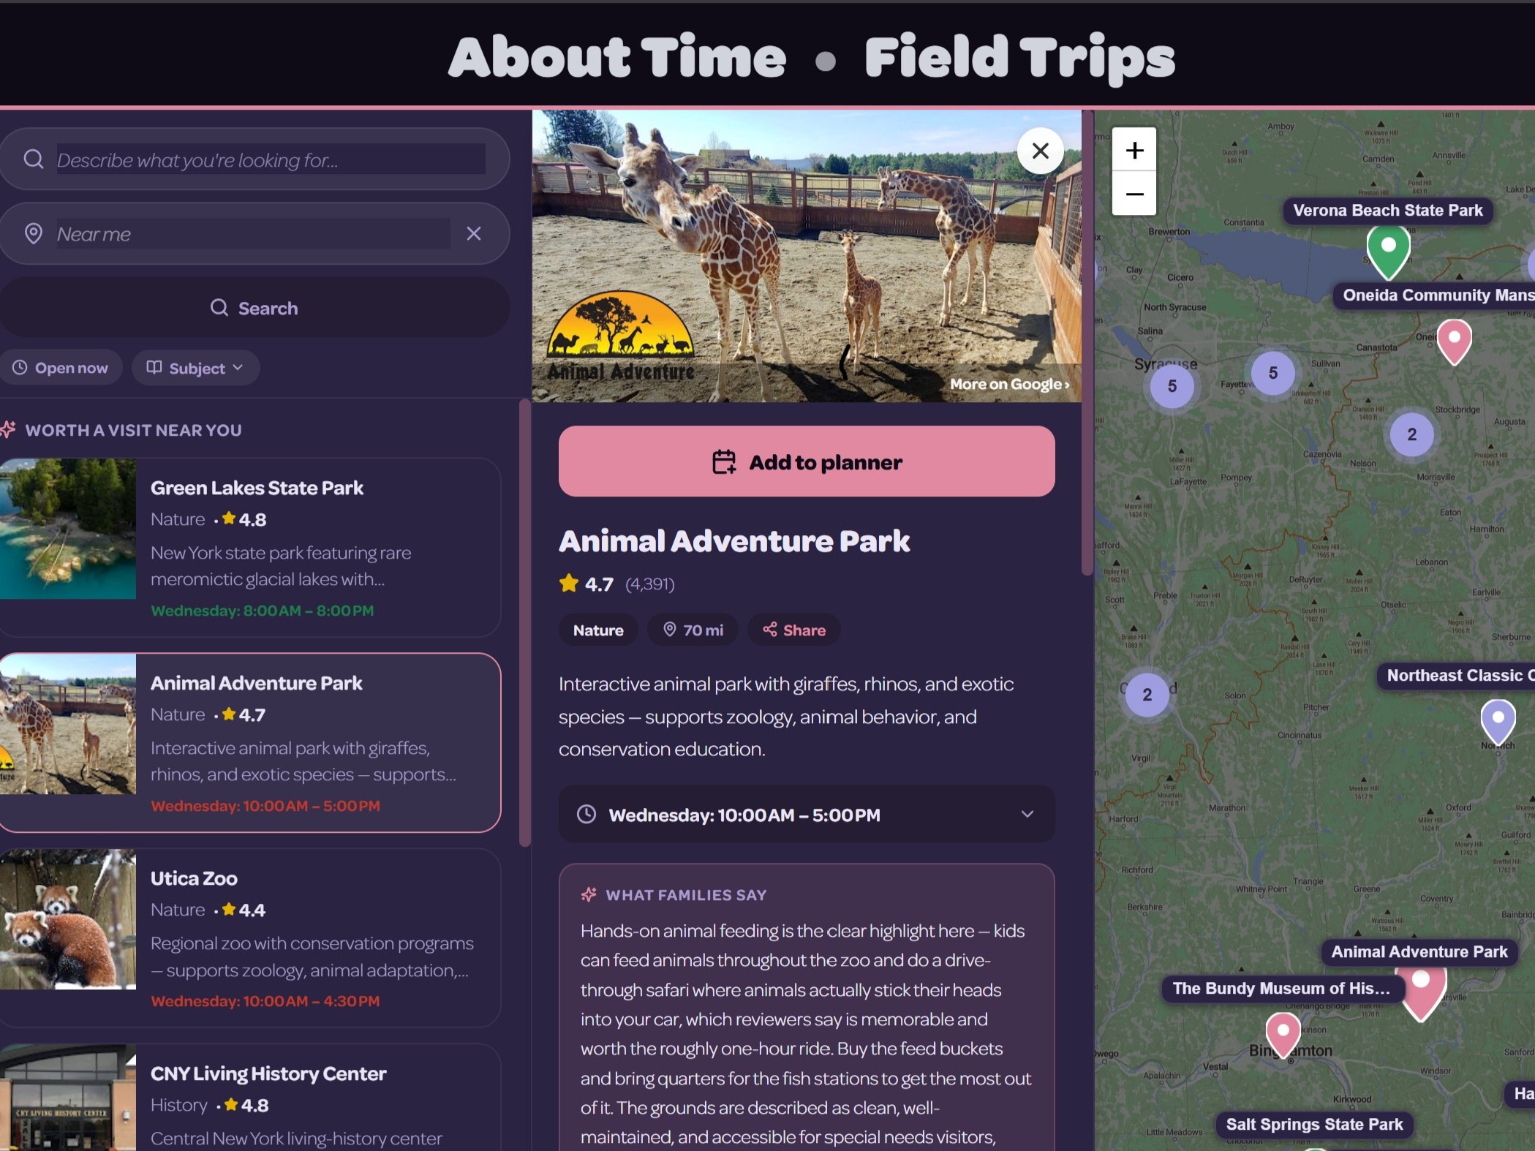Image resolution: width=1535 pixels, height=1151 pixels.
Task: Click the Search button
Action: coord(254,308)
